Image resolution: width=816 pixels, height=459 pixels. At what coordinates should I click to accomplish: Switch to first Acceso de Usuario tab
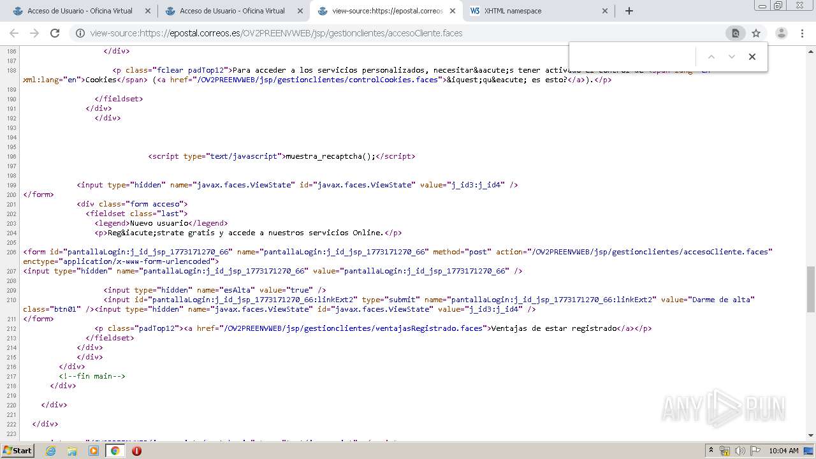[x=80, y=11]
